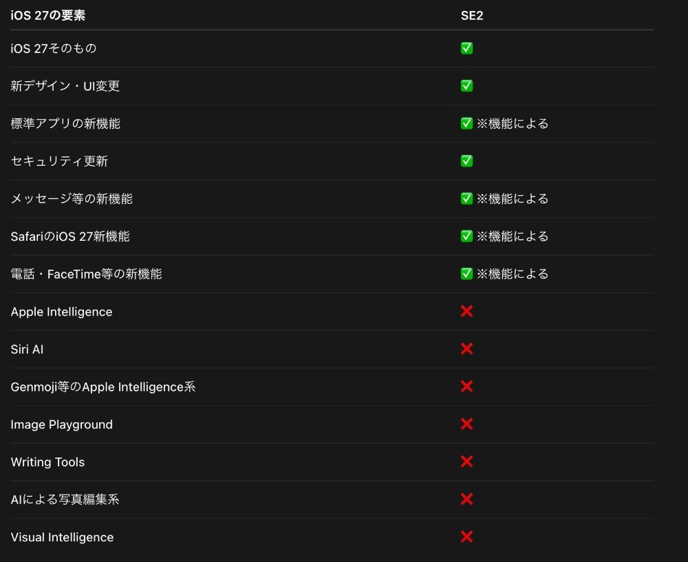Click the green checkmark in the セキュリティ更新 row
This screenshot has width=688, height=562.
[466, 161]
